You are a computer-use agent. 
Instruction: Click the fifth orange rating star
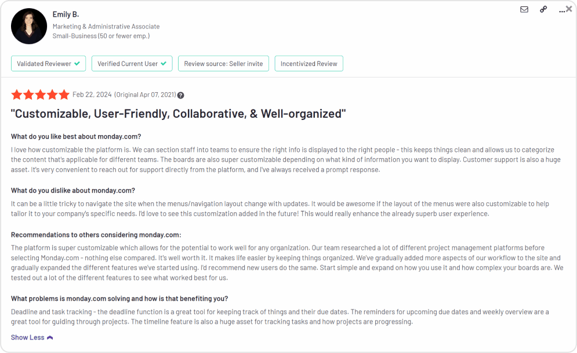point(64,94)
